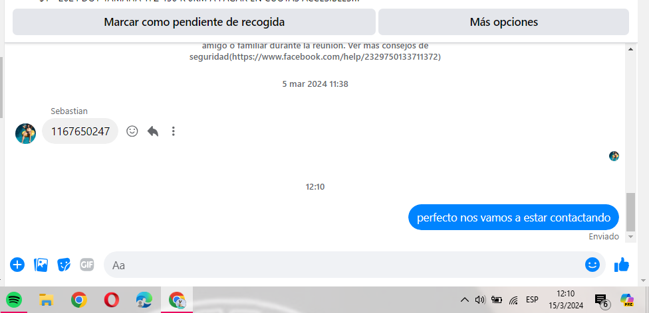Screen dimensions: 649x313
Task: Open the Más opciones menu
Action: [x=504, y=22]
